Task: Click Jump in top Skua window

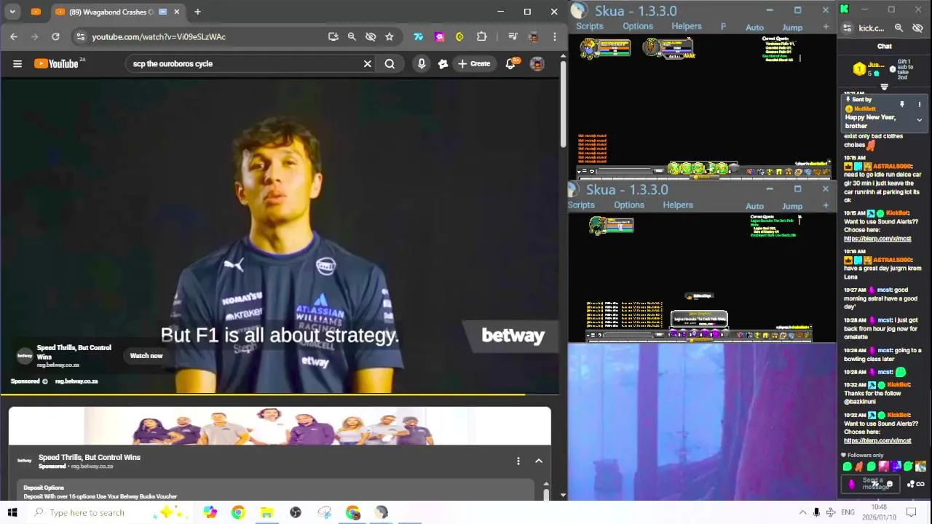Action: click(792, 27)
